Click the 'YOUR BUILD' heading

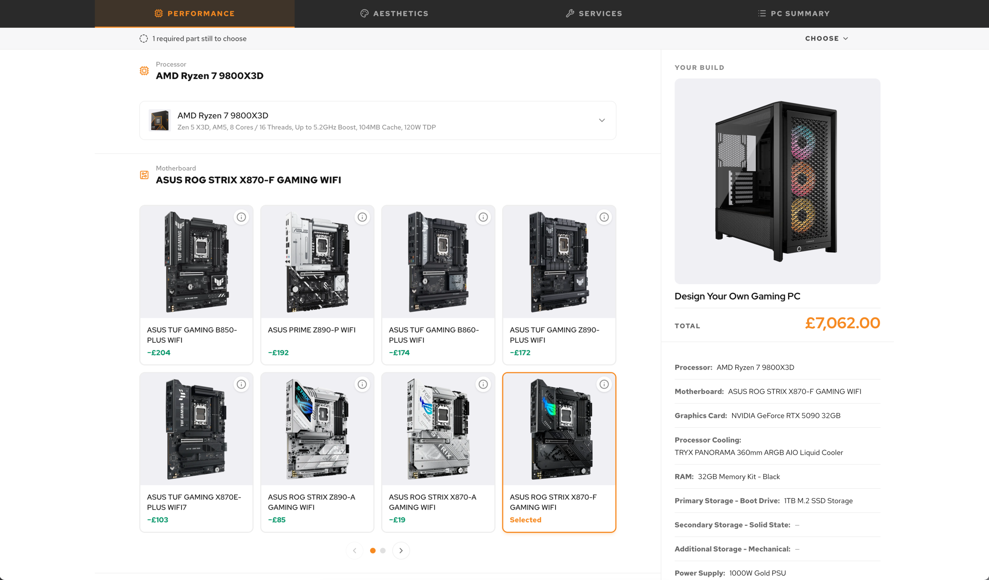point(699,68)
